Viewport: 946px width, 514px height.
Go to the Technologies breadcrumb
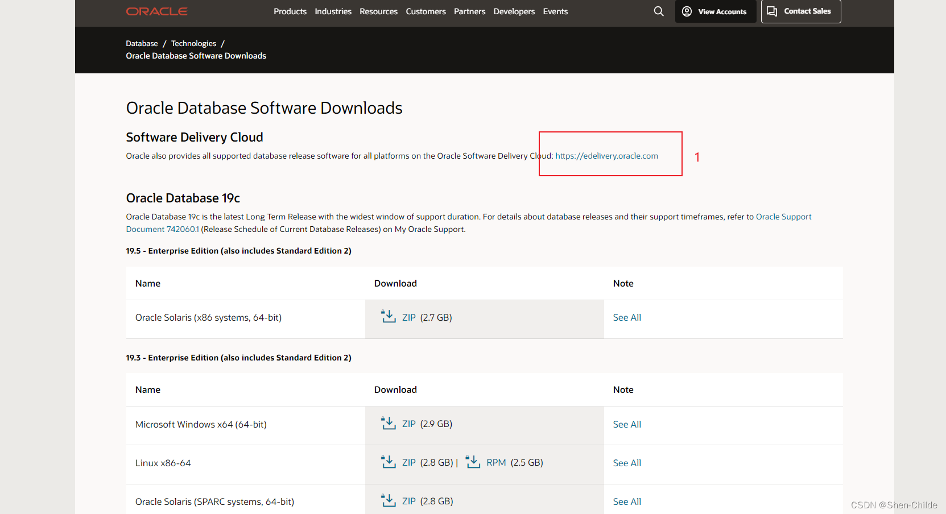point(193,43)
